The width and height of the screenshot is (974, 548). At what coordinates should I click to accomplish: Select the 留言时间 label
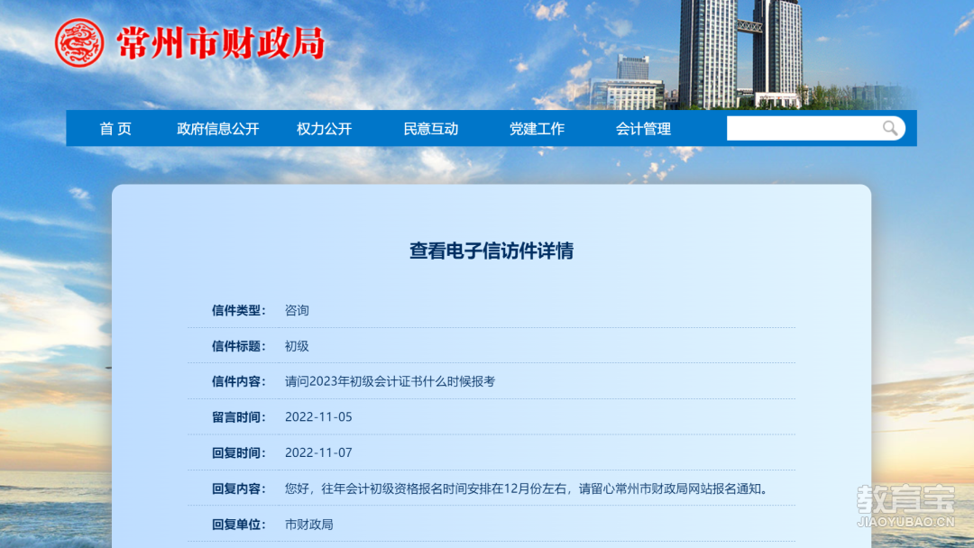click(x=238, y=417)
